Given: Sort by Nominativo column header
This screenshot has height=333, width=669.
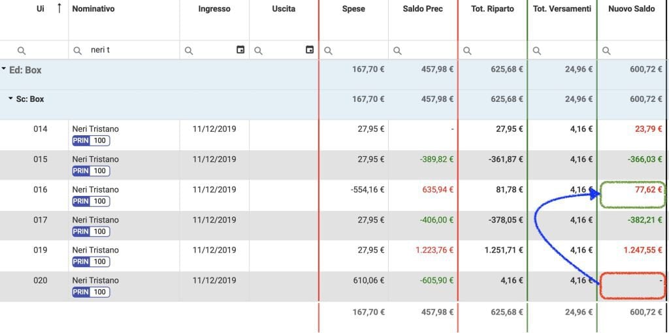Looking at the screenshot, I should click(93, 9).
